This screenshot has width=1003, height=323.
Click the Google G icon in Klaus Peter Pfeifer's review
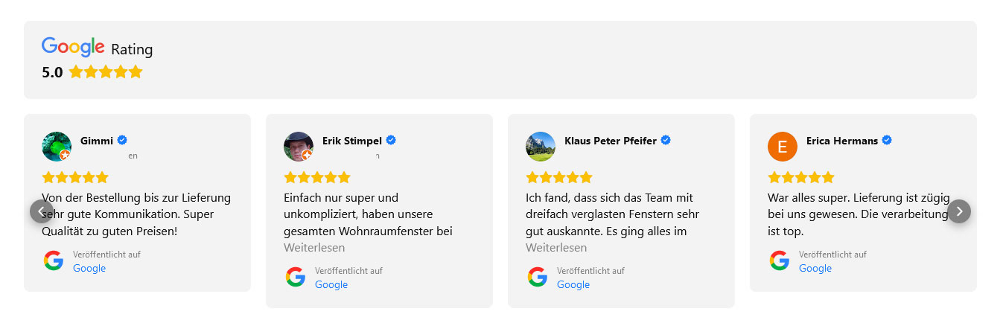538,277
